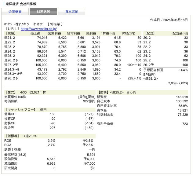Click the ROE value 3.9%
The height and width of the screenshot is (176, 193).
click(x=52, y=141)
